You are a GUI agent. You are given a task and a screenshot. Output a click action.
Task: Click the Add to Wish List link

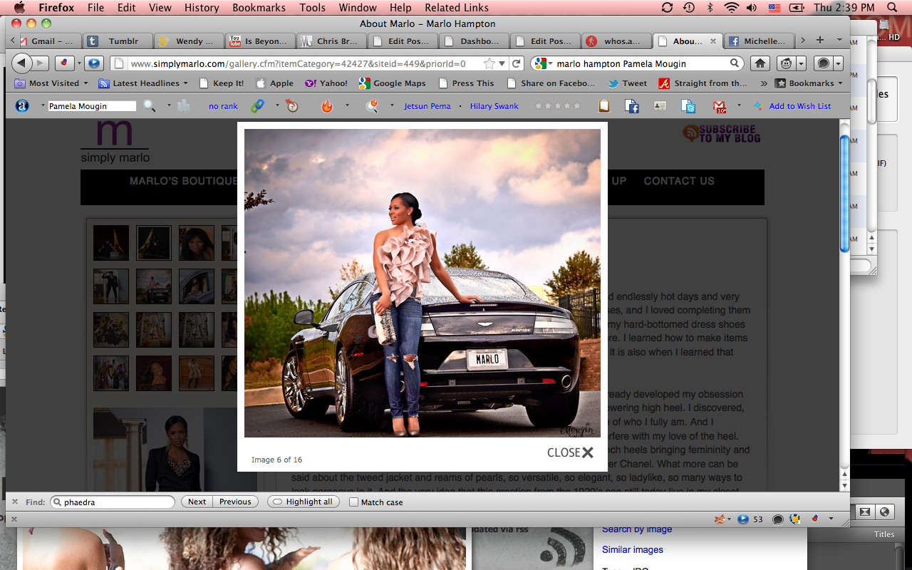click(x=799, y=106)
